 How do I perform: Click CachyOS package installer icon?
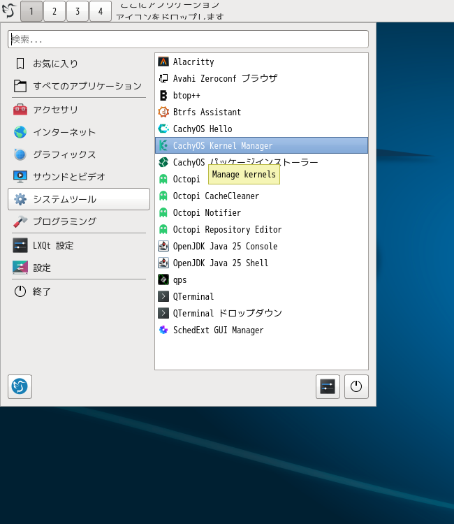pos(163,162)
